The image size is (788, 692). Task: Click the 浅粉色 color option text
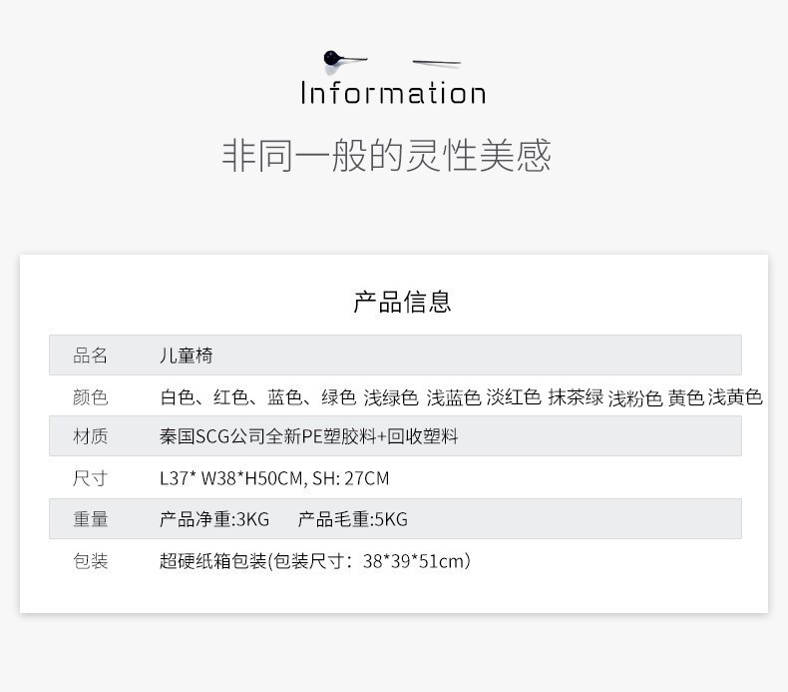[635, 398]
